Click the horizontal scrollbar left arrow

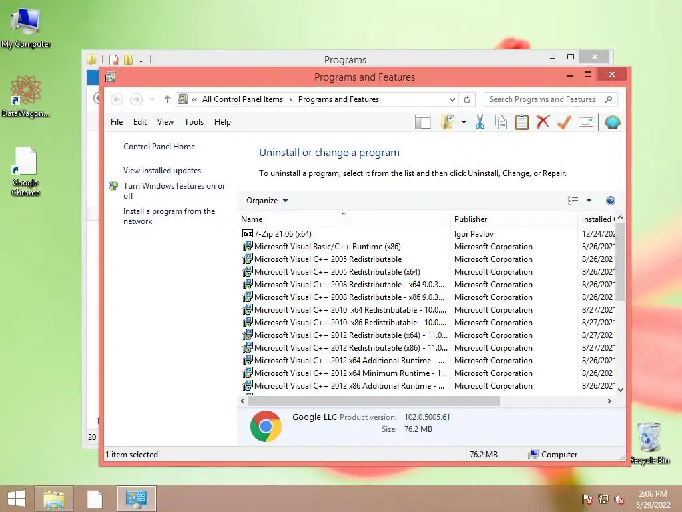coord(242,401)
